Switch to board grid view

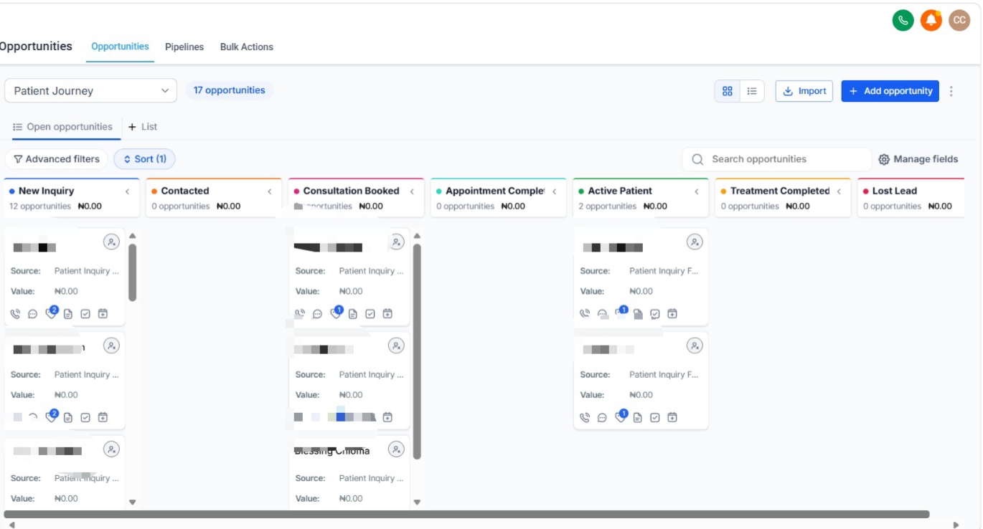coord(728,91)
